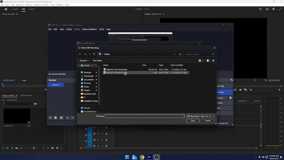Click the Virtual Camera settings gear in OBS
The image size is (284, 160).
[230, 98]
